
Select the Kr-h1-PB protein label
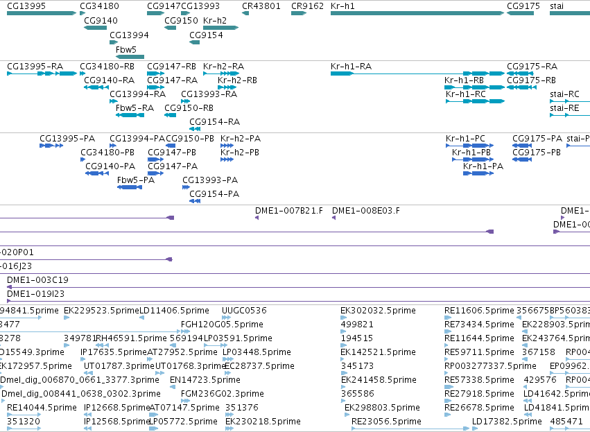pyautogui.click(x=471, y=153)
